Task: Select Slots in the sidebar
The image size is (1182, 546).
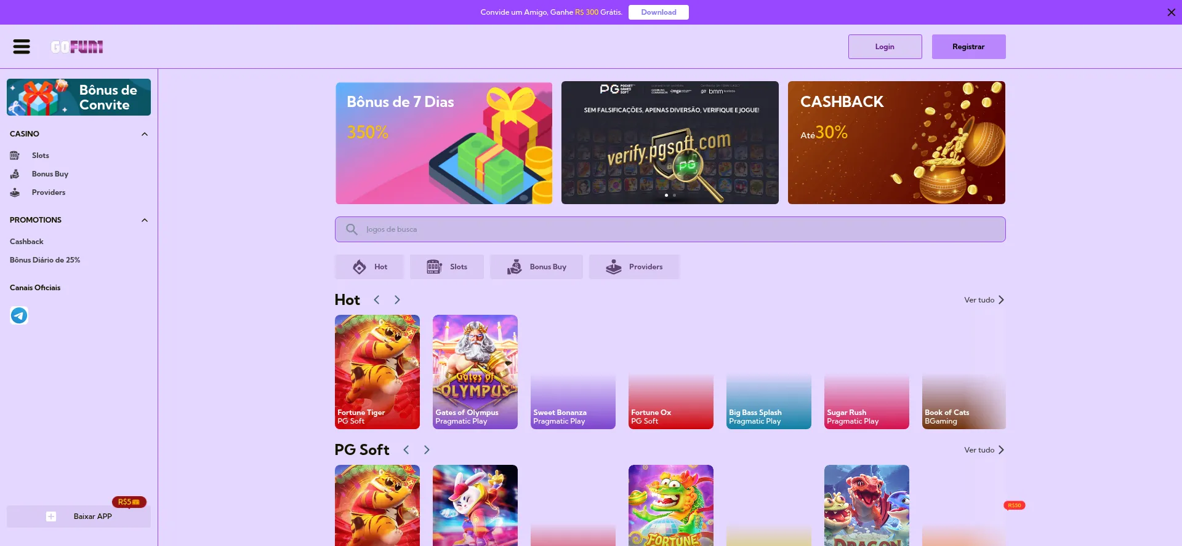Action: pos(41,156)
